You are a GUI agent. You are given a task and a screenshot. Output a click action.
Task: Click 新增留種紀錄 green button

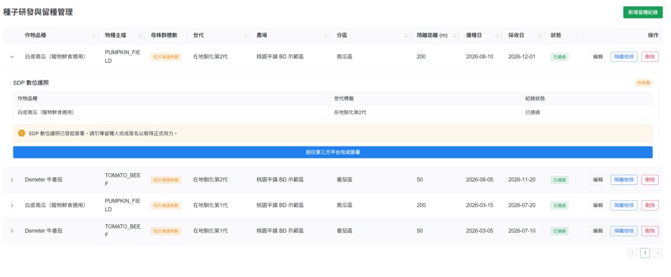(642, 12)
